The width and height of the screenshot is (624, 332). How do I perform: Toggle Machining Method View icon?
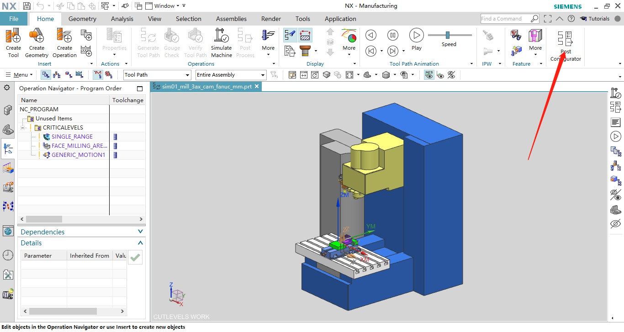pyautogui.click(x=79, y=75)
